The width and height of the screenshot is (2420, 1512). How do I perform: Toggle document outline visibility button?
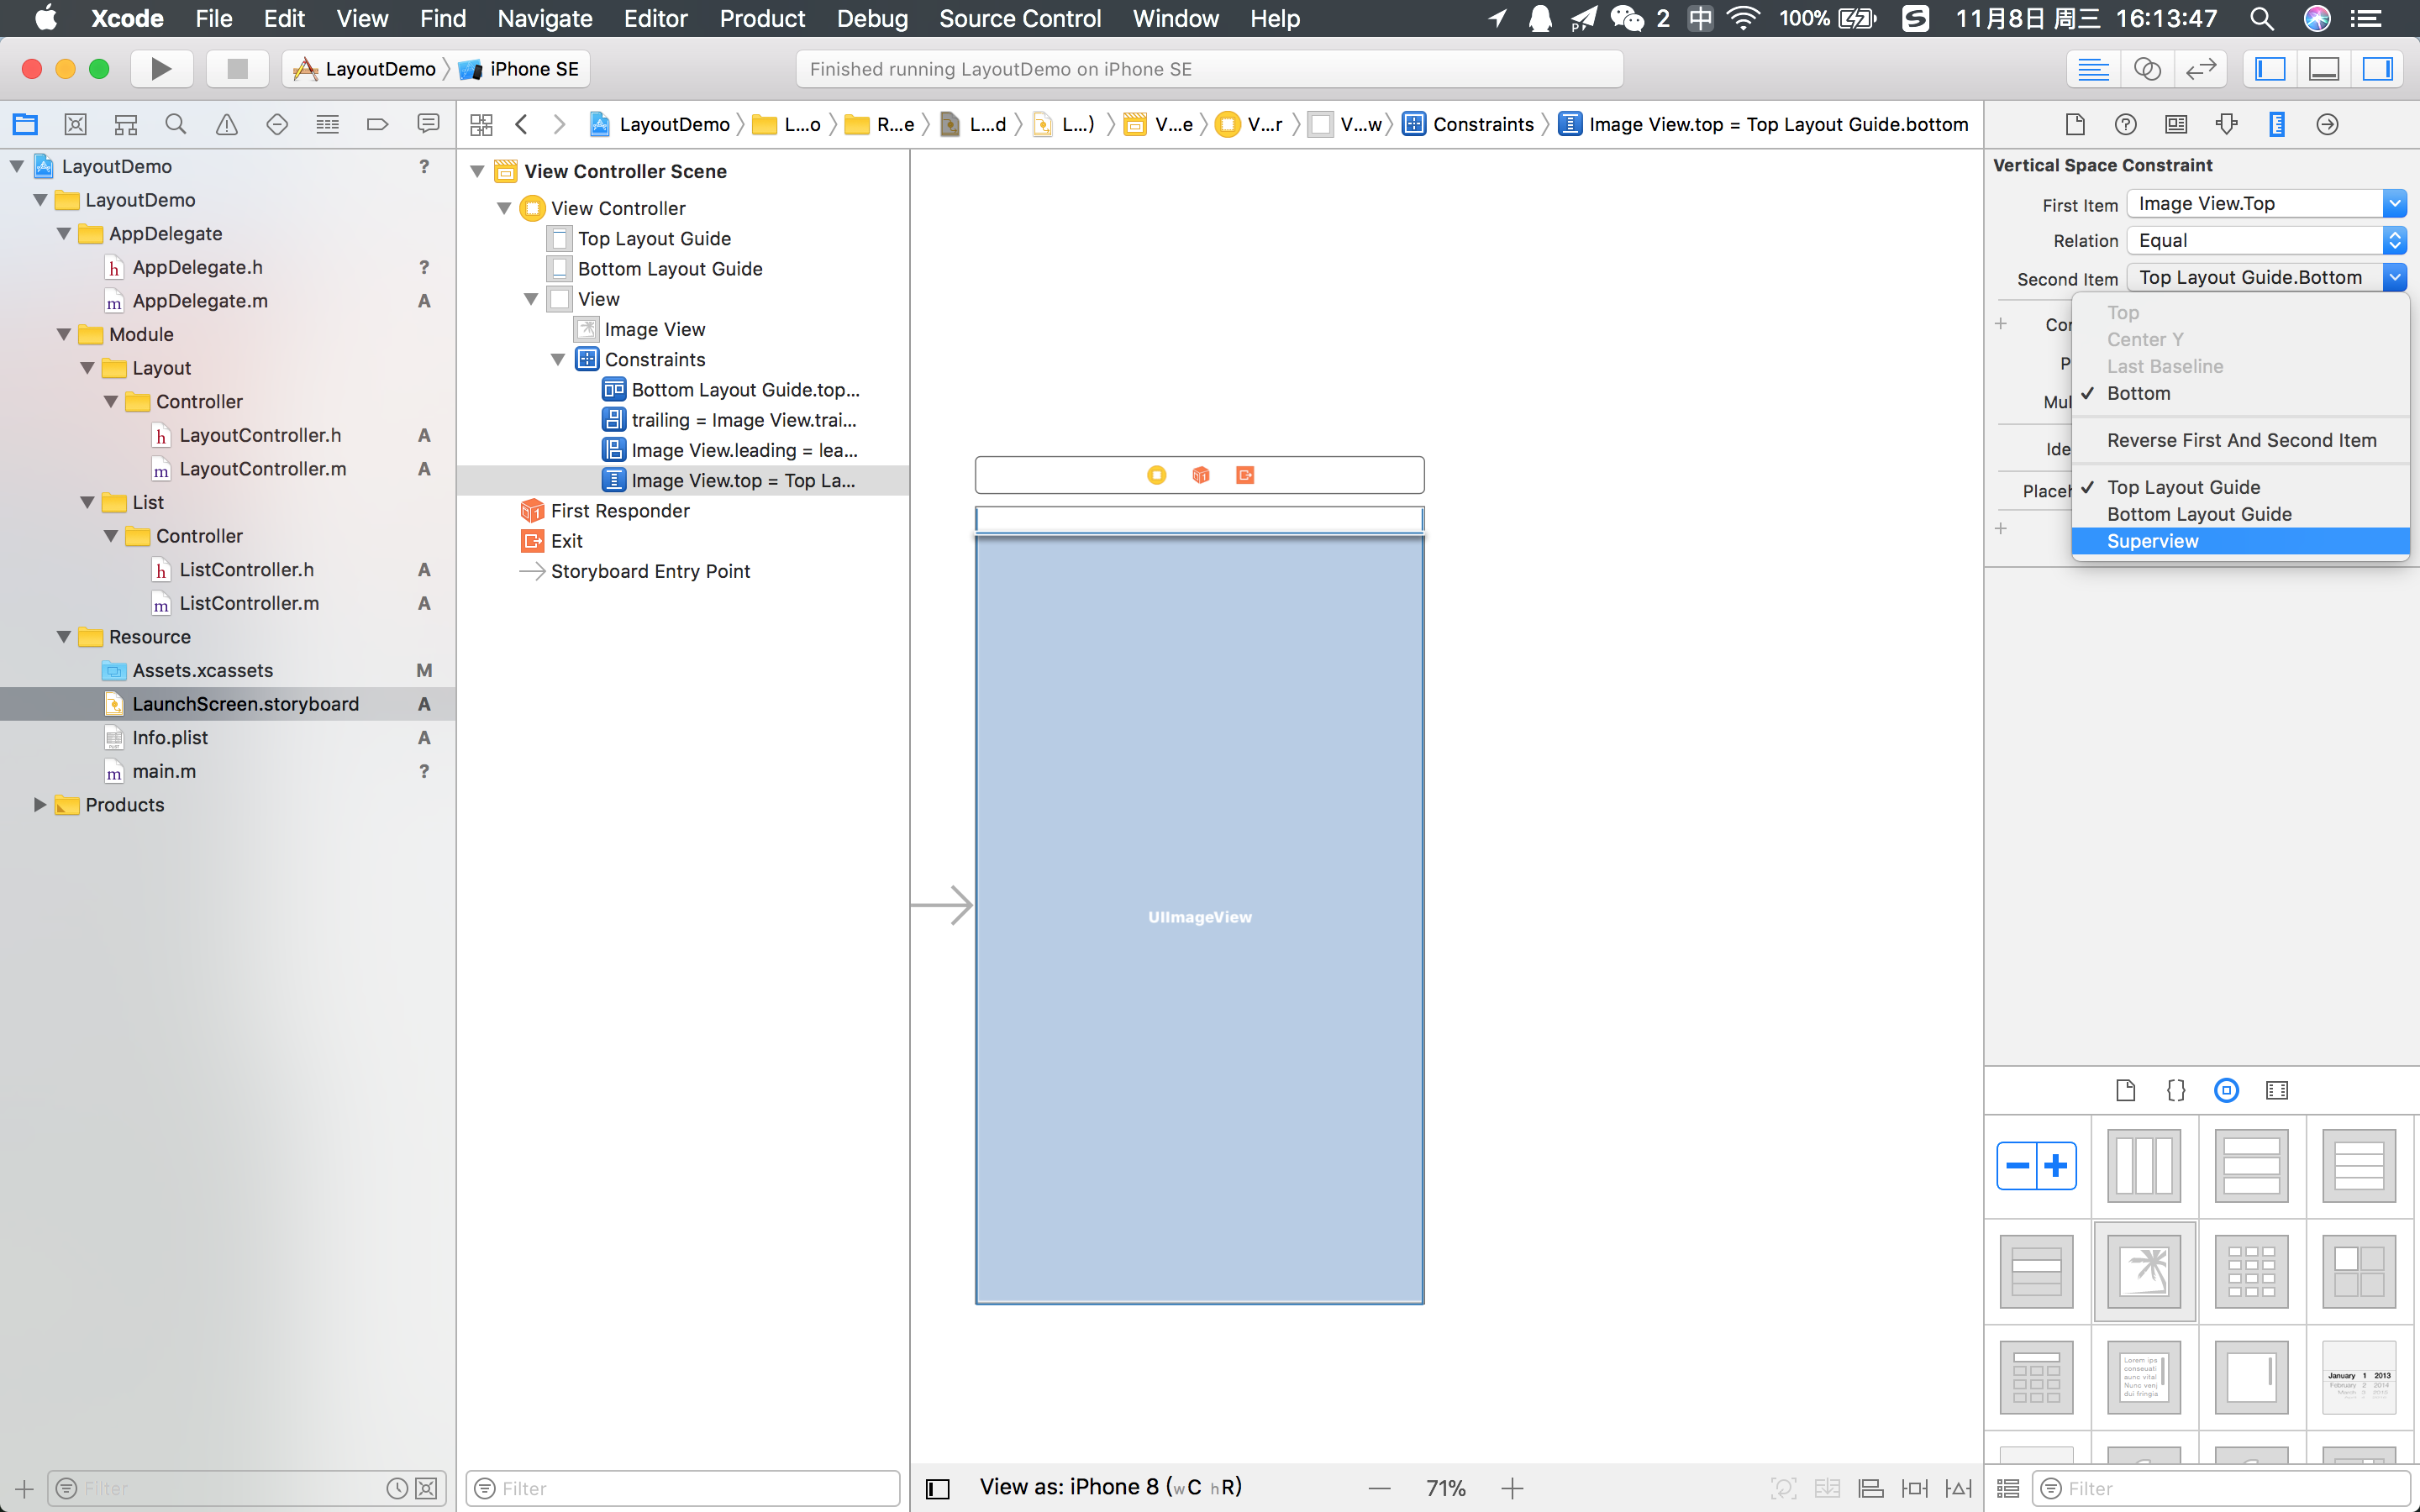click(x=937, y=1488)
